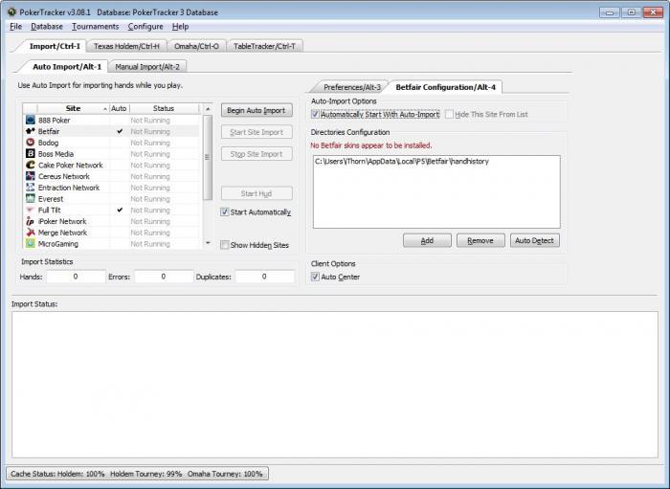Image resolution: width=670 pixels, height=489 pixels.
Task: Click the Start Hud button
Action: tap(257, 193)
